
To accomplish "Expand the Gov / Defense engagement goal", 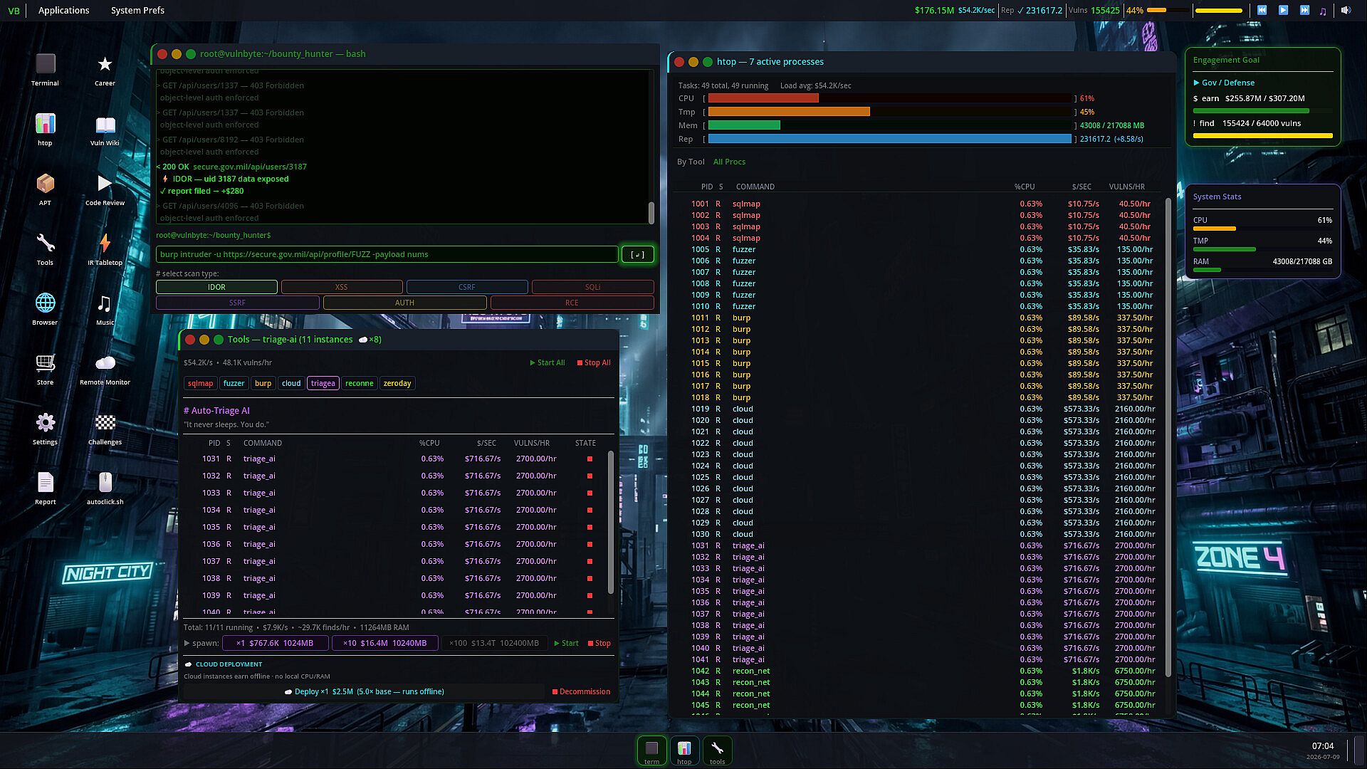I will [x=1224, y=83].
